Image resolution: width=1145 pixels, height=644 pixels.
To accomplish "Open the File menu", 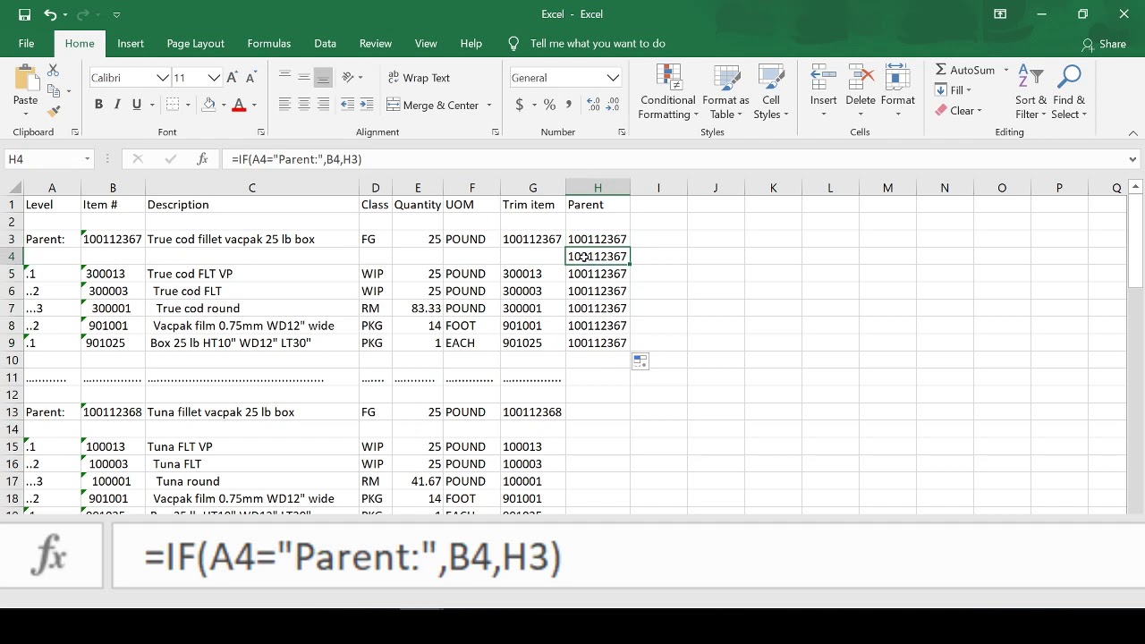I will [26, 44].
